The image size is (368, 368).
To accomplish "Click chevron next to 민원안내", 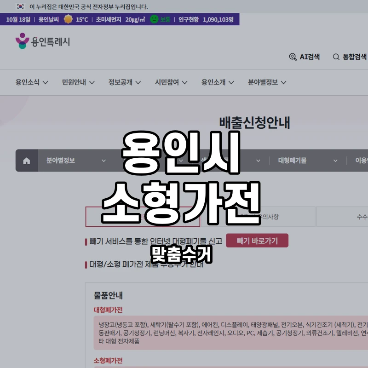I will coord(92,82).
